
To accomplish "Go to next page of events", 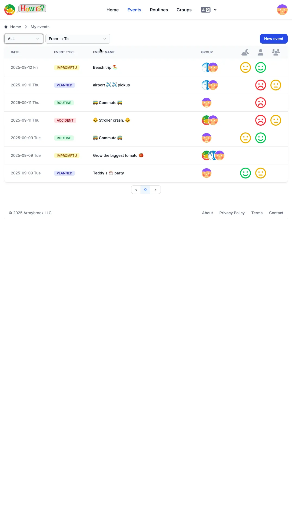I will (x=155, y=190).
